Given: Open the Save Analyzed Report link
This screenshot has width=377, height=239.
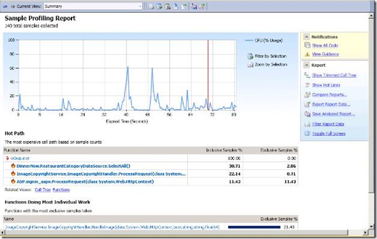Looking at the screenshot, I should (334, 114).
